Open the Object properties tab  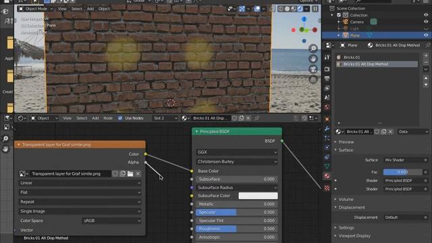pos(327,119)
